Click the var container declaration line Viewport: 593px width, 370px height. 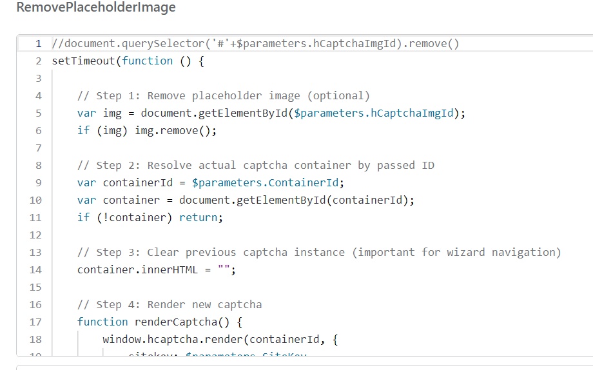point(245,200)
